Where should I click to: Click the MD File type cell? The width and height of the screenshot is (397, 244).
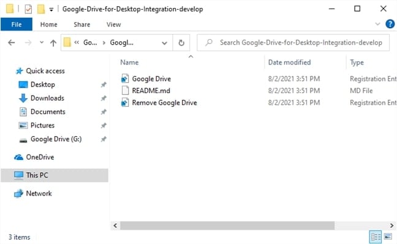click(361, 91)
